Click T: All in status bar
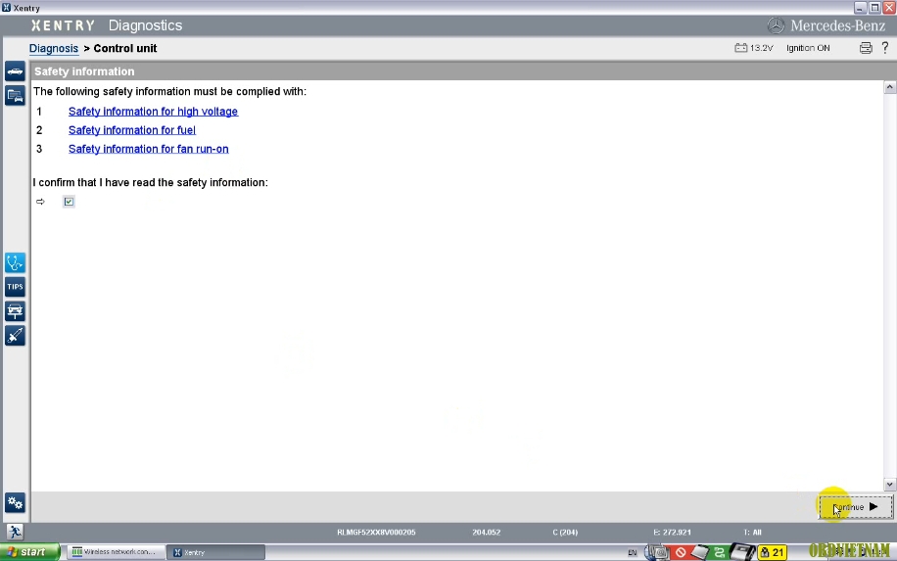The width and height of the screenshot is (897, 561). point(752,533)
